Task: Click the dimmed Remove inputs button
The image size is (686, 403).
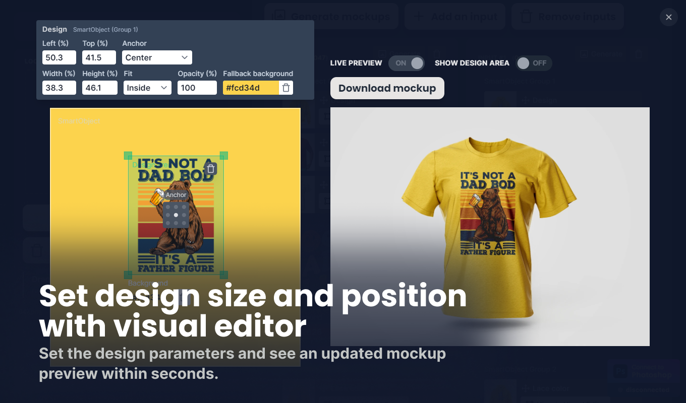Action: click(x=567, y=17)
